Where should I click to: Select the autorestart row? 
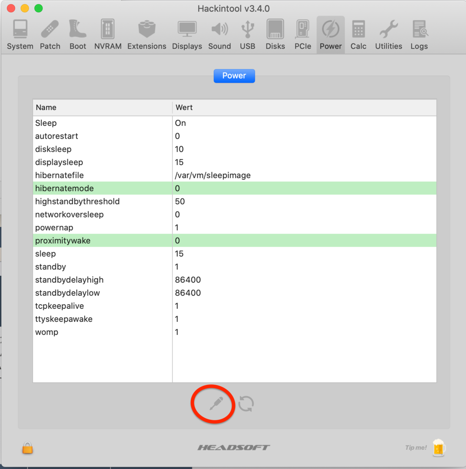234,136
